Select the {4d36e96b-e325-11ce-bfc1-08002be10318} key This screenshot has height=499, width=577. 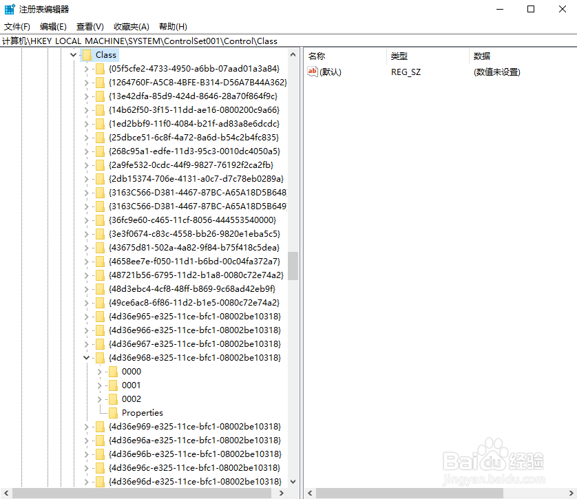[195, 454]
